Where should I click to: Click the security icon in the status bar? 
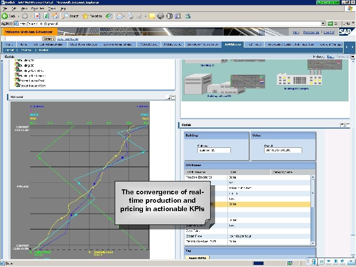tap(289, 263)
